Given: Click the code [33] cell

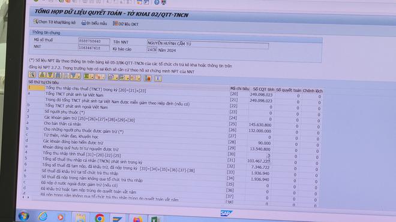Looking at the screenshot, I should click(230, 172).
